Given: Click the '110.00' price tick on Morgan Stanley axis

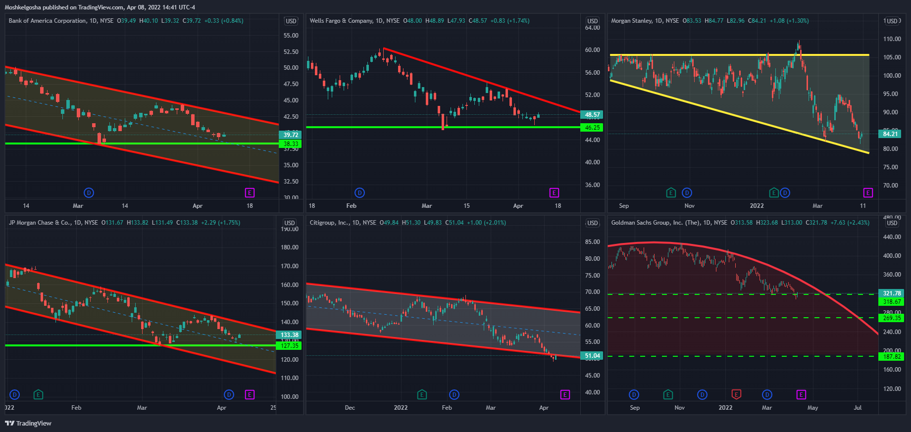Looking at the screenshot, I should click(892, 39).
